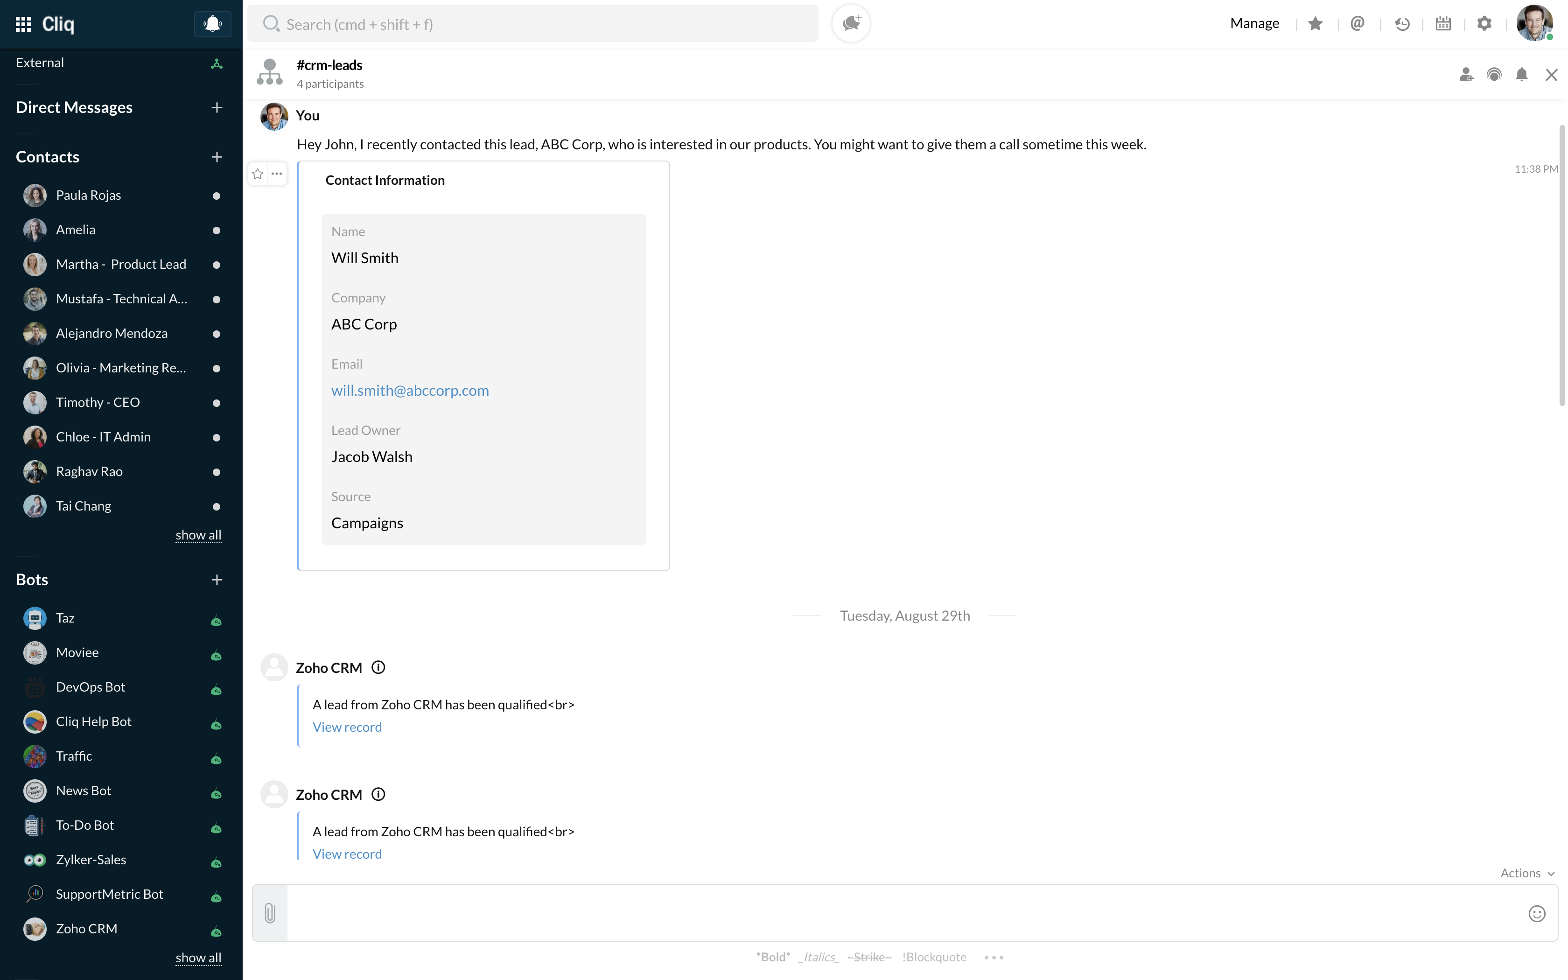Open mentions with the @ icon
The height and width of the screenshot is (980, 1568).
pyautogui.click(x=1358, y=24)
